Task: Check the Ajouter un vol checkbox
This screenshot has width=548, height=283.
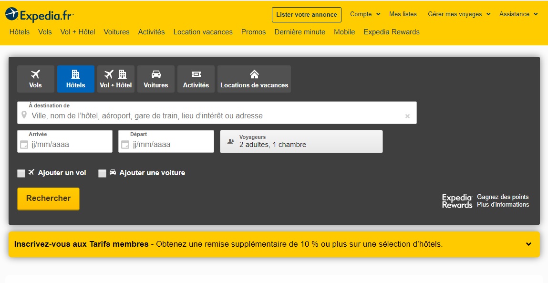Action: 21,173
